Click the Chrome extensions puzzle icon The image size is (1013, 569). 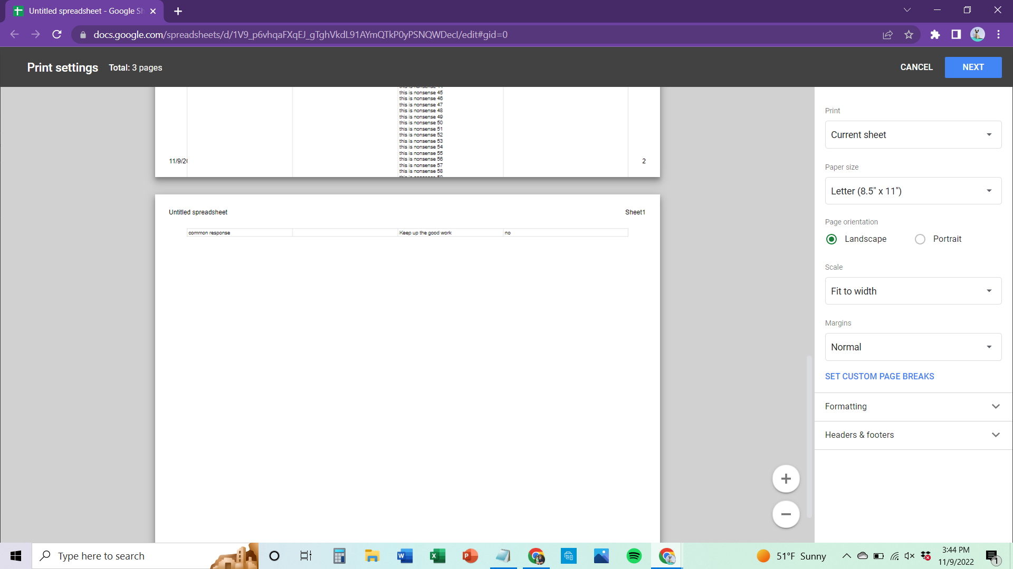tap(936, 35)
